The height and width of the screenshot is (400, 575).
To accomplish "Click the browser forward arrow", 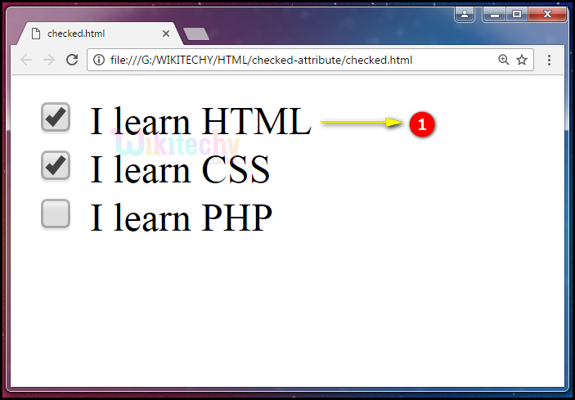I will click(49, 60).
